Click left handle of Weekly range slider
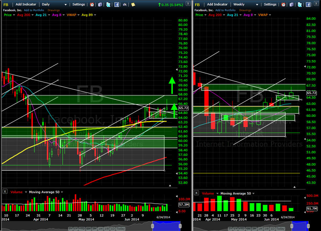Viewport: 321px width, 231px height. [x=292, y=226]
